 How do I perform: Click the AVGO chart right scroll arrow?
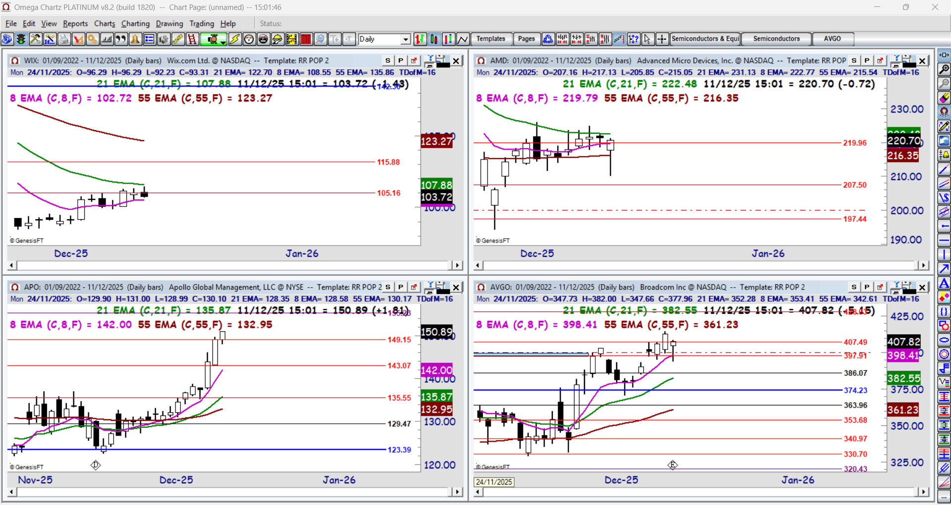coord(923,492)
